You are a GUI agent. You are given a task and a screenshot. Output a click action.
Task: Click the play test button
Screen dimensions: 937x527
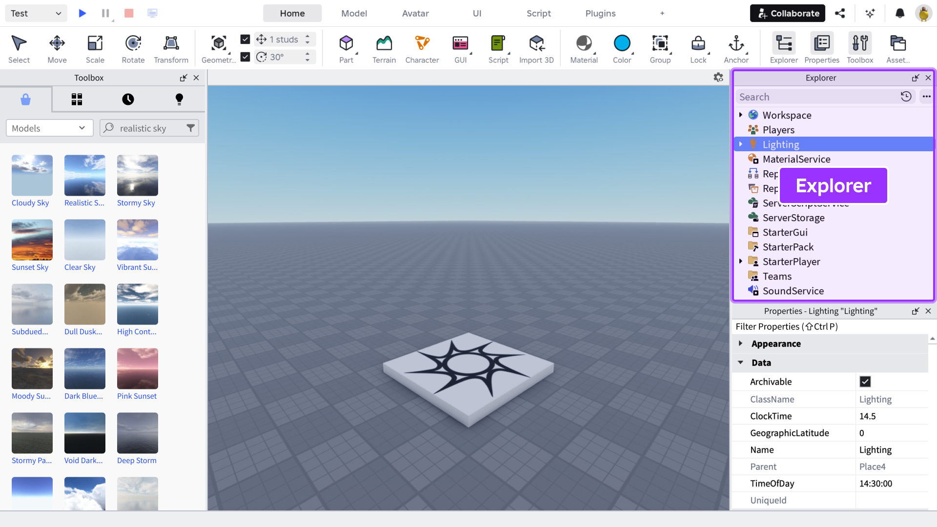tap(82, 13)
